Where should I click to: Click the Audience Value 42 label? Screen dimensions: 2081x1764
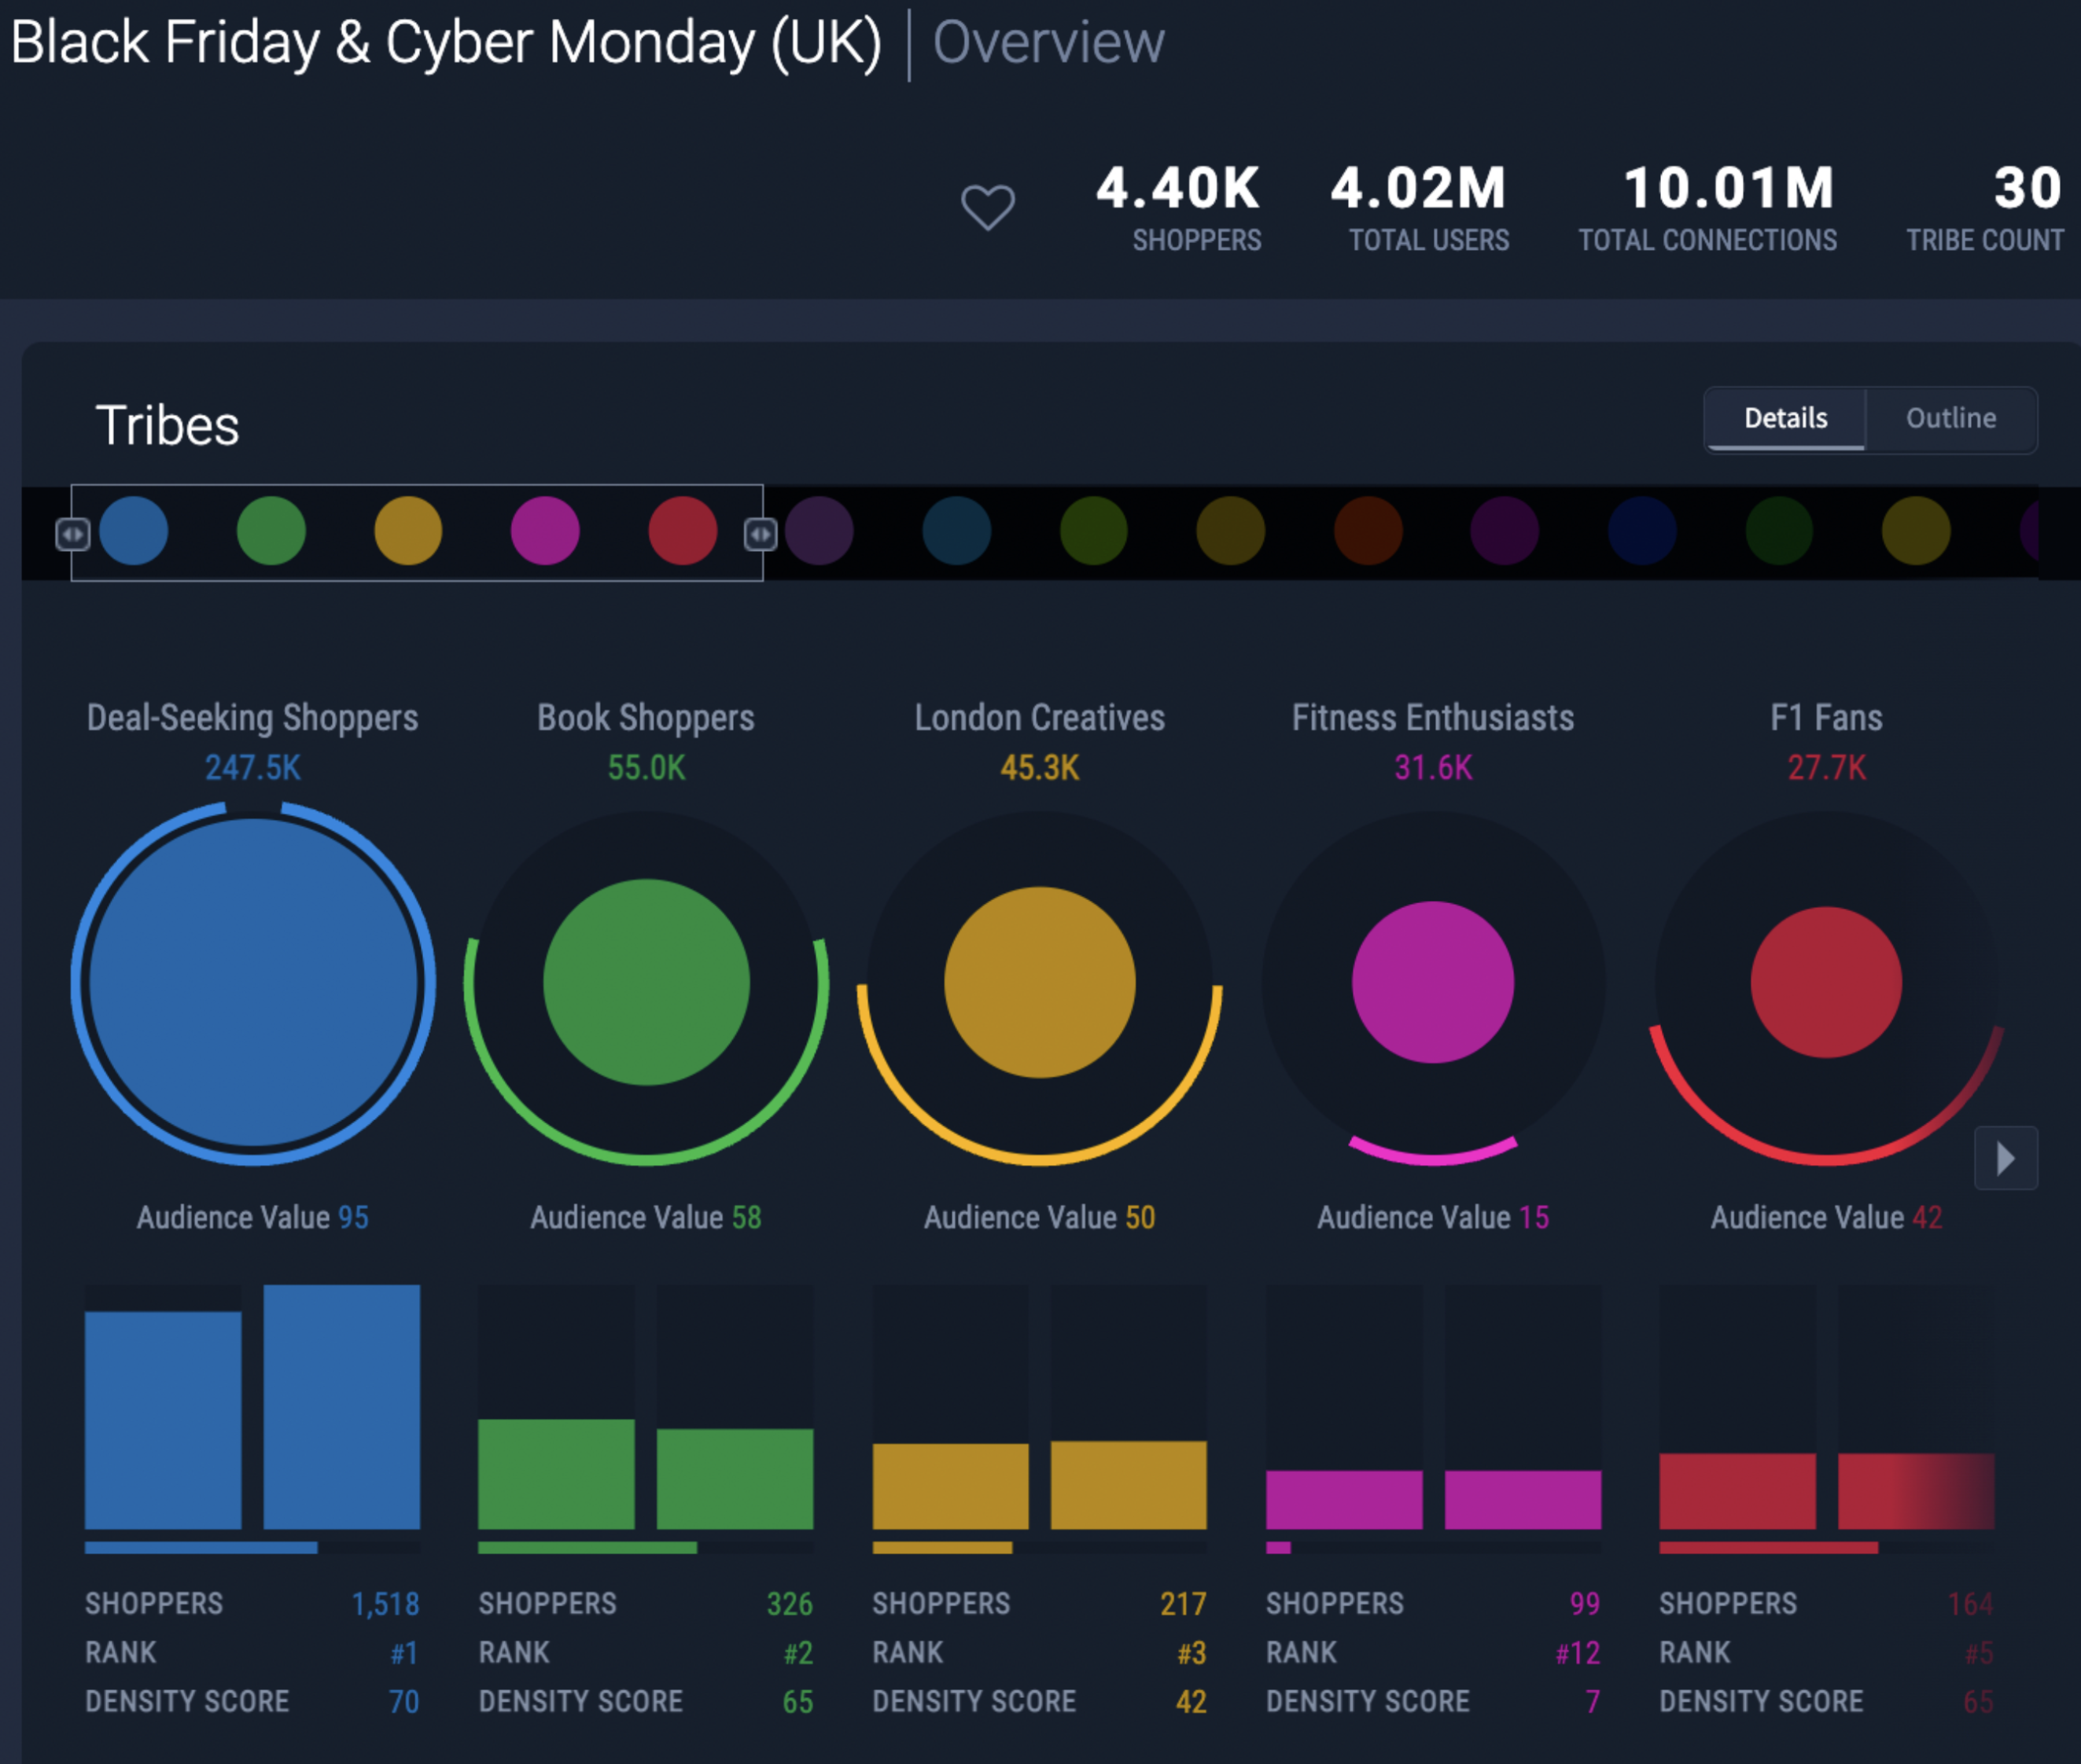(1827, 1217)
